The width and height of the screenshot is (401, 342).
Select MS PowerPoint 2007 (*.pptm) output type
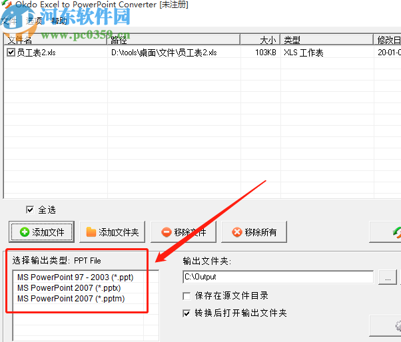(71, 298)
